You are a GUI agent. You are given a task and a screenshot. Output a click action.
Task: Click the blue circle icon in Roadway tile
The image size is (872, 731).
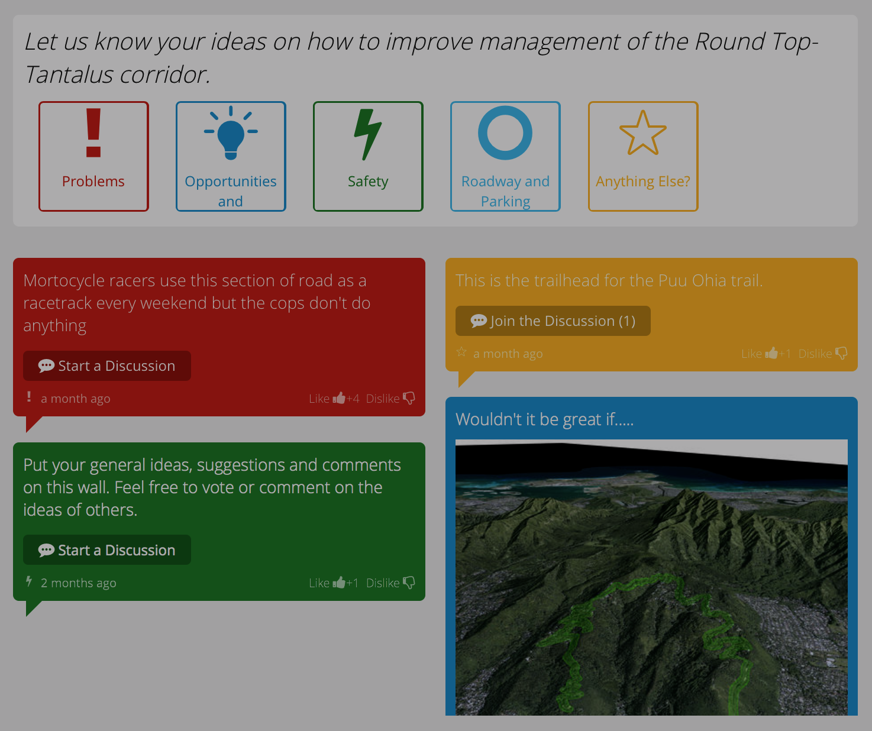click(505, 132)
